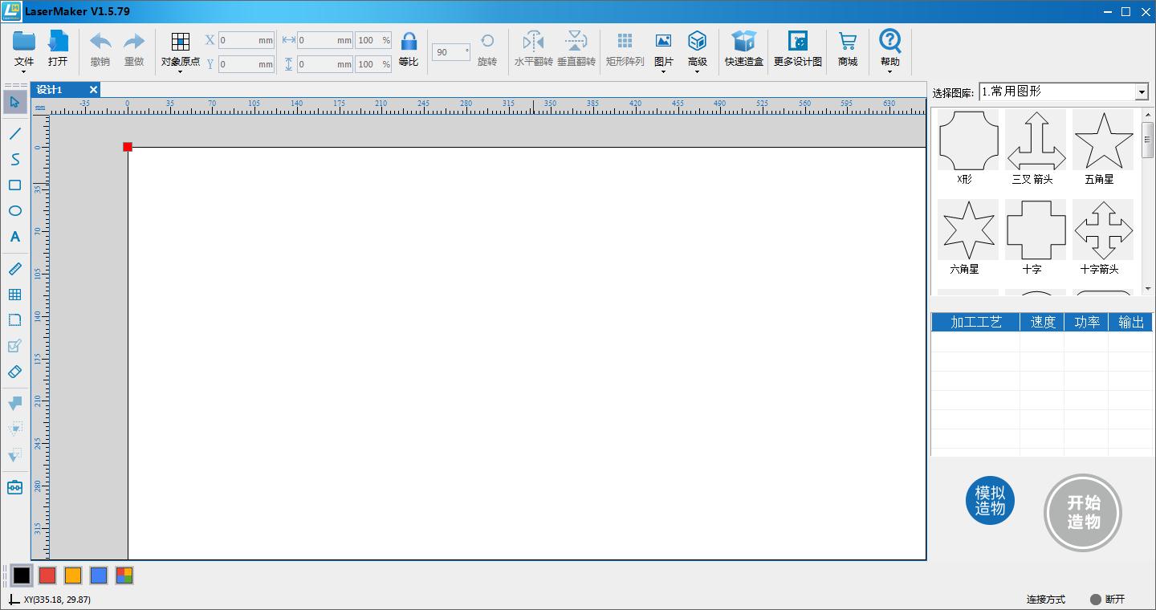Switch to the 设计1 document tab
This screenshot has width=1156, height=610.
tap(50, 90)
